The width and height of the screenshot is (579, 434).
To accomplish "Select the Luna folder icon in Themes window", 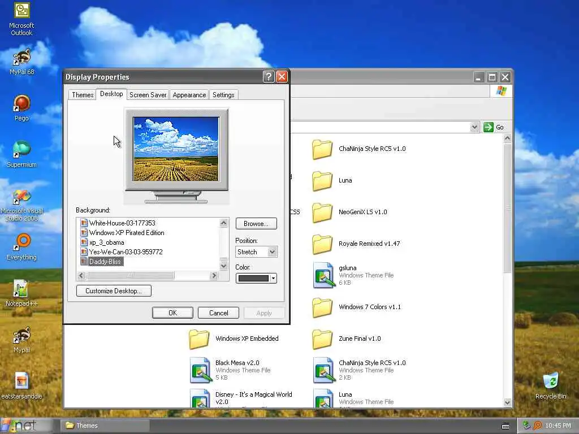I will pyautogui.click(x=322, y=181).
